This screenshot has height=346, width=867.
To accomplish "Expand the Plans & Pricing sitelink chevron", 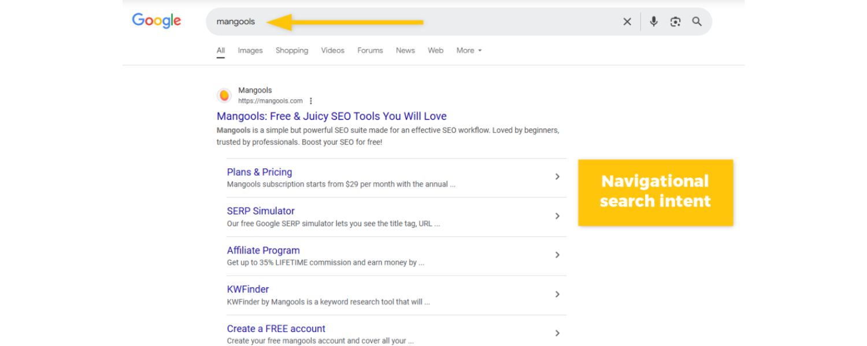I will 557,177.
